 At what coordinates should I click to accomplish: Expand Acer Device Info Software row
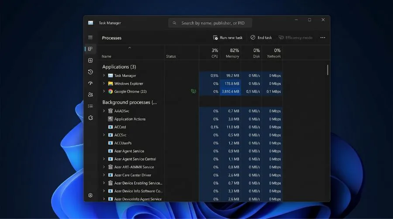click(x=104, y=191)
